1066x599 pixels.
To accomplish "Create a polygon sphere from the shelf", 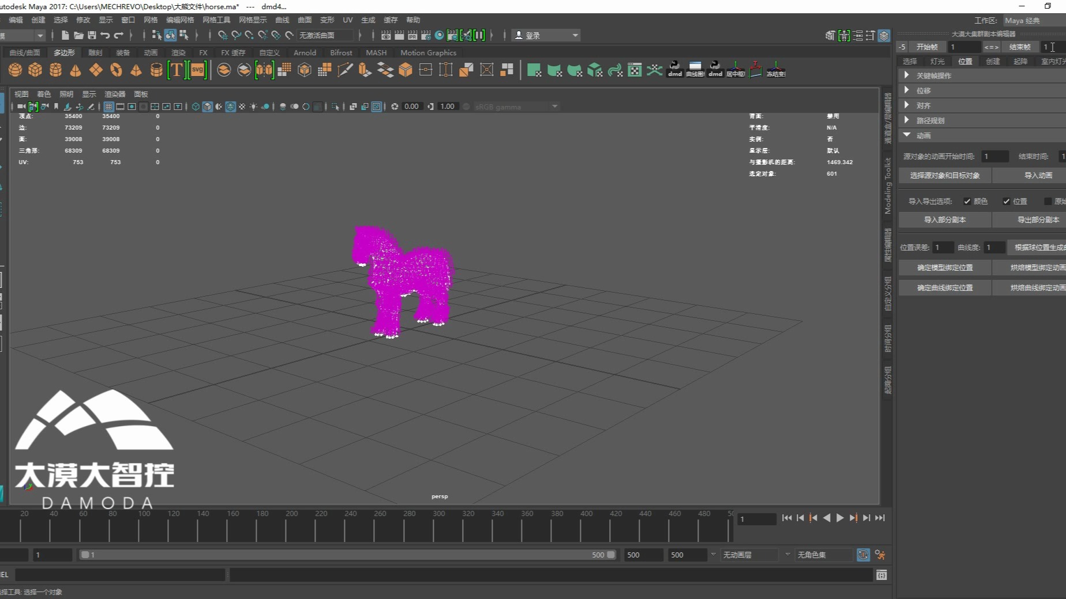I will coord(15,70).
